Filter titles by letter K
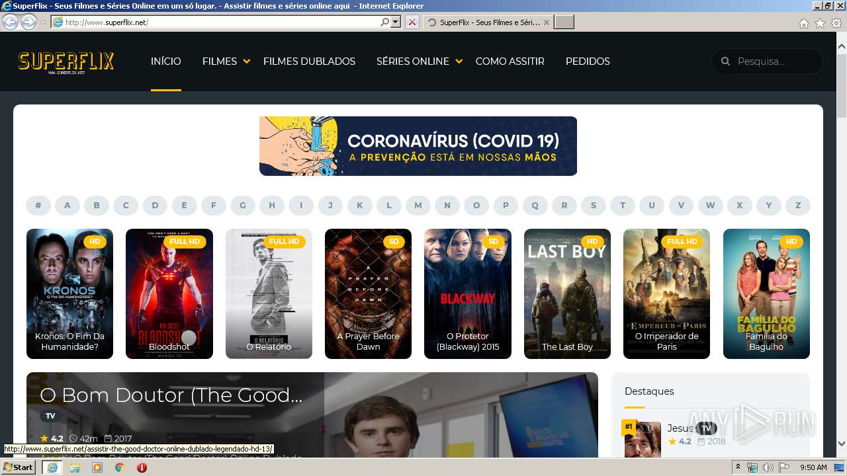 click(x=359, y=206)
